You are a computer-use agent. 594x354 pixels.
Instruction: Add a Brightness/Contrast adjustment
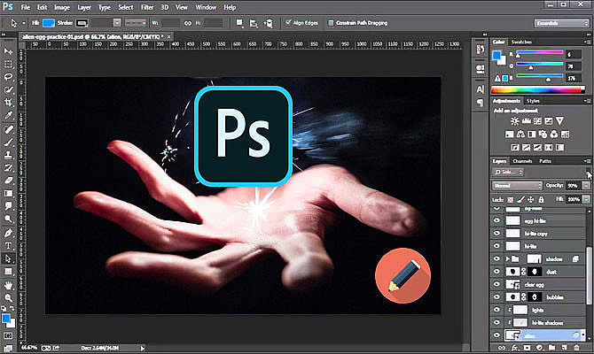(x=514, y=121)
